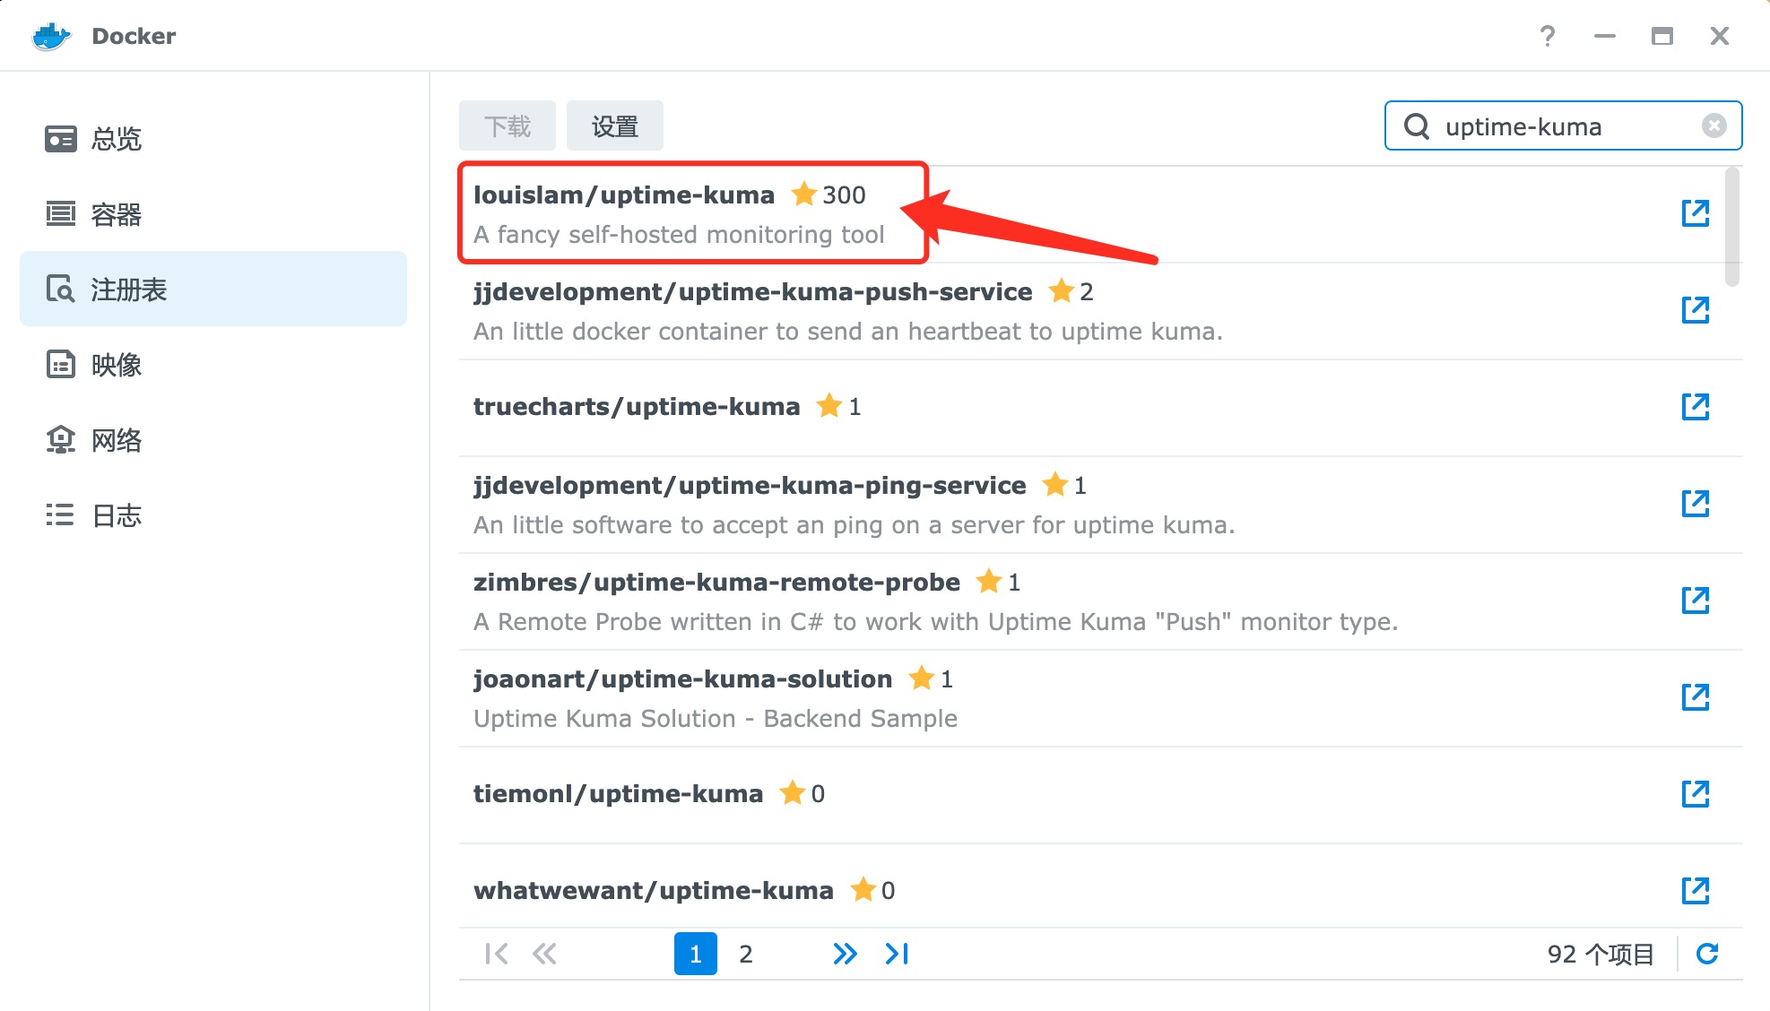Click the search magnifier icon

[x=1417, y=126]
